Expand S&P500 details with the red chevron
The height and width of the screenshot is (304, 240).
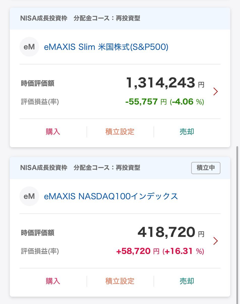coord(215,91)
